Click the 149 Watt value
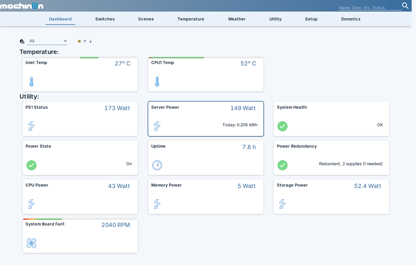 [243, 108]
